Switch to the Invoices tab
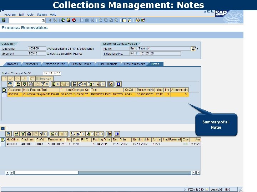 (x=12, y=64)
